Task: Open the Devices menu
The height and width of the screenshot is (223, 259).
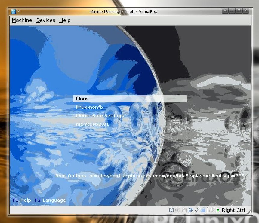Action: pos(46,20)
